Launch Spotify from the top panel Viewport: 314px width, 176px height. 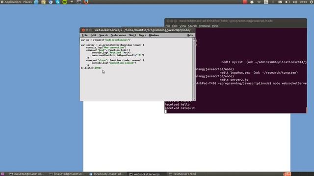tap(65, 2)
